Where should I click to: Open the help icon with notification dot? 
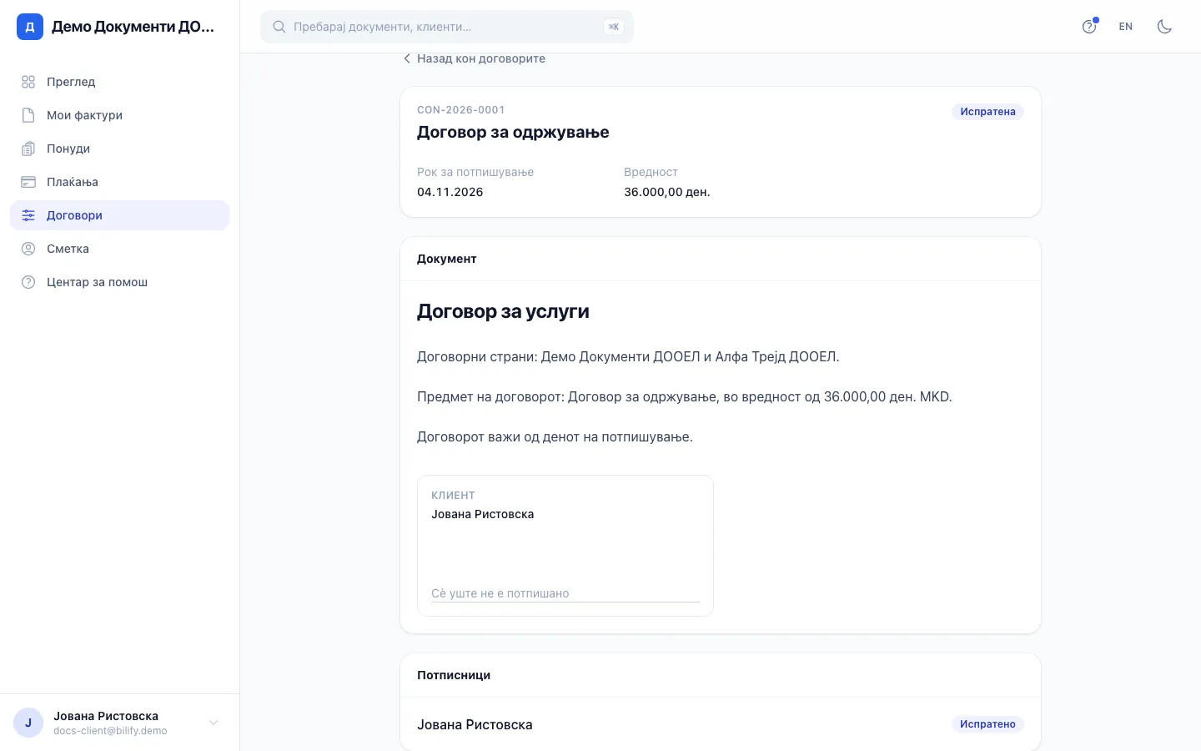click(1089, 27)
